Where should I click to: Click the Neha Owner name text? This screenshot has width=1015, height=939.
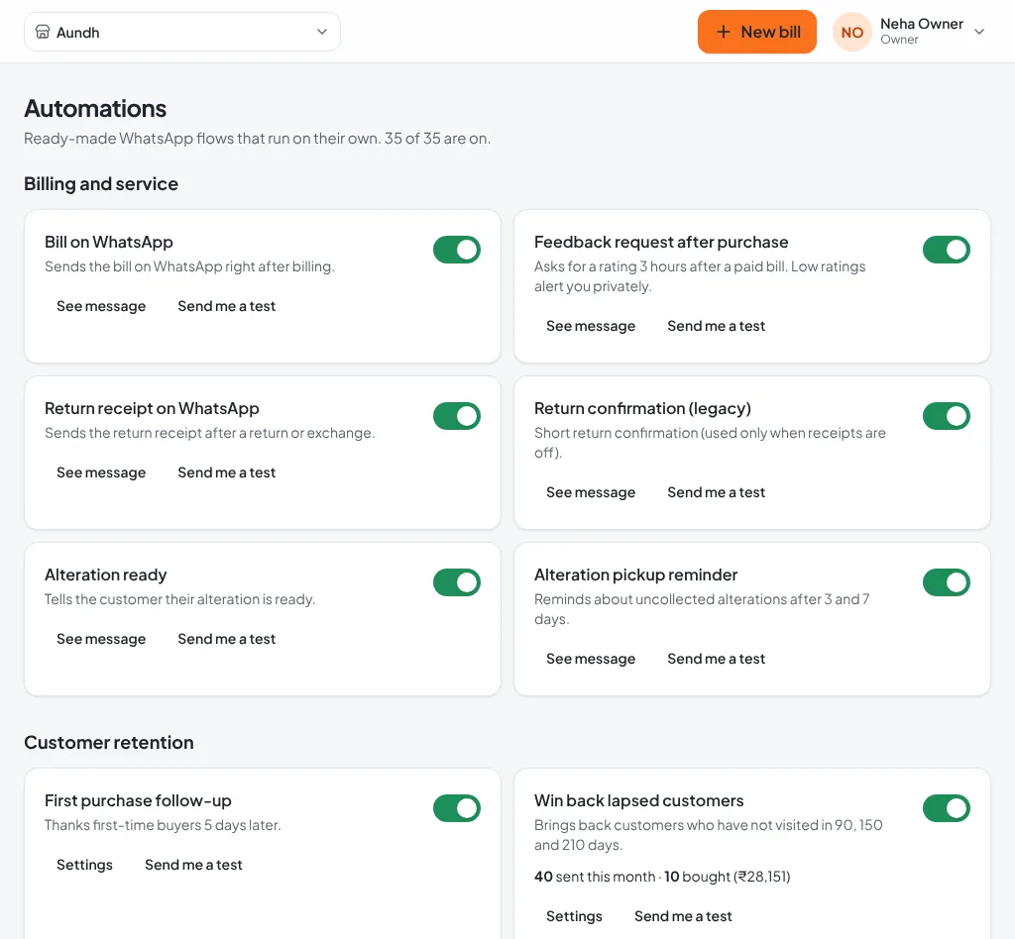[x=922, y=24]
